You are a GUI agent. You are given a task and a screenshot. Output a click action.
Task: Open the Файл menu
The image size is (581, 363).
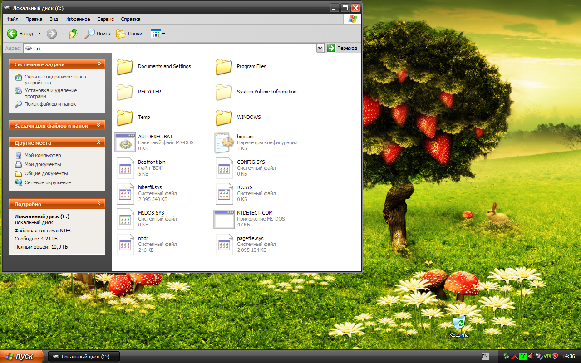pos(12,19)
